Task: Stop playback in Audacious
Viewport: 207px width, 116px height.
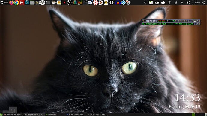Action: click(184, 21)
